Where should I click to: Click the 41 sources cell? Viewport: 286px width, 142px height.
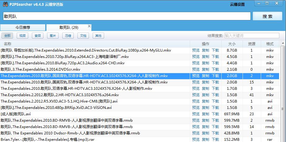(x=252, y=95)
